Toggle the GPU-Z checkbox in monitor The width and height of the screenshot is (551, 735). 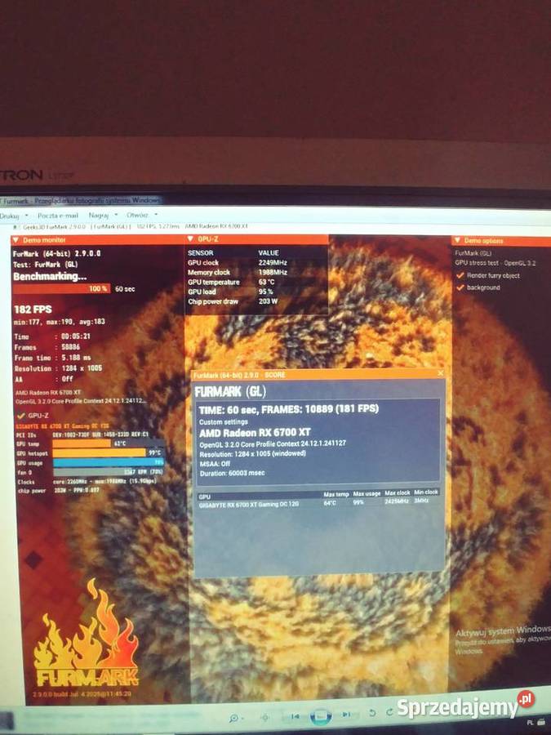[x=20, y=416]
